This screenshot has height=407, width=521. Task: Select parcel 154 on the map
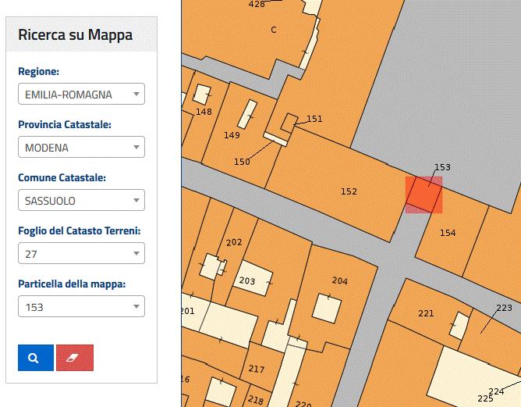447,233
